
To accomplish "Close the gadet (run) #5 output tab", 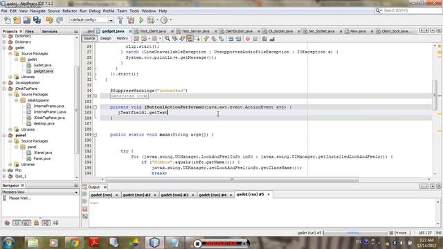I will [269, 194].
